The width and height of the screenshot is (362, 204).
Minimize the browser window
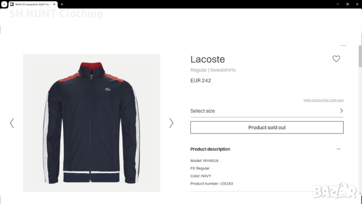coord(338,4)
